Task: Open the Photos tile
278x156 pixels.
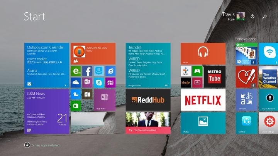Action: coord(203,123)
